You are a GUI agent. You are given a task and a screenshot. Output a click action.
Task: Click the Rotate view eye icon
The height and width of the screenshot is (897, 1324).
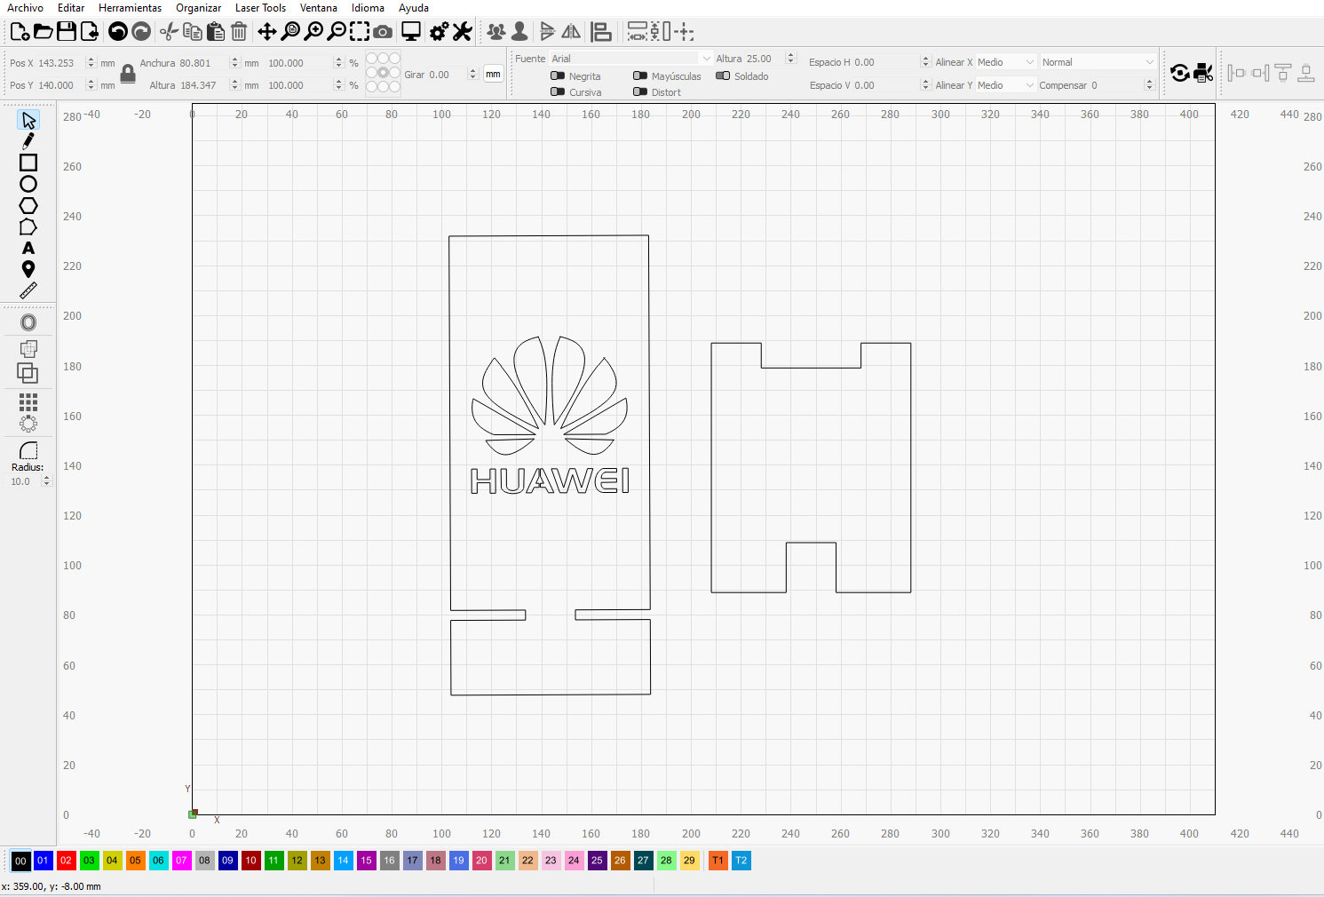coord(1180,73)
